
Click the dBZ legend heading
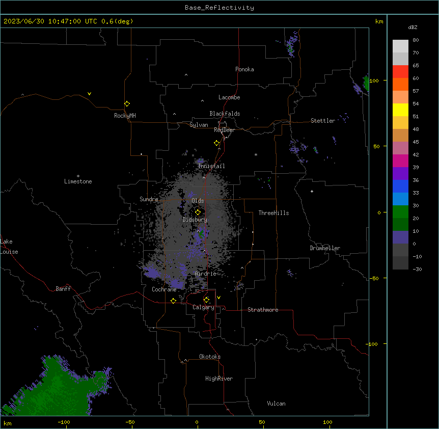click(x=413, y=27)
